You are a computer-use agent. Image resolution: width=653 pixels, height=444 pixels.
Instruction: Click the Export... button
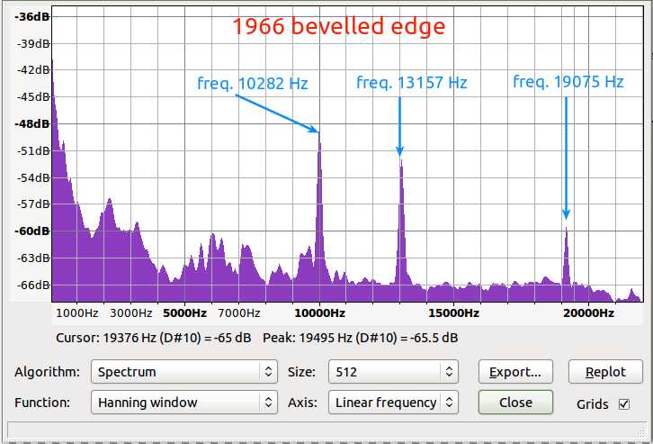[515, 371]
